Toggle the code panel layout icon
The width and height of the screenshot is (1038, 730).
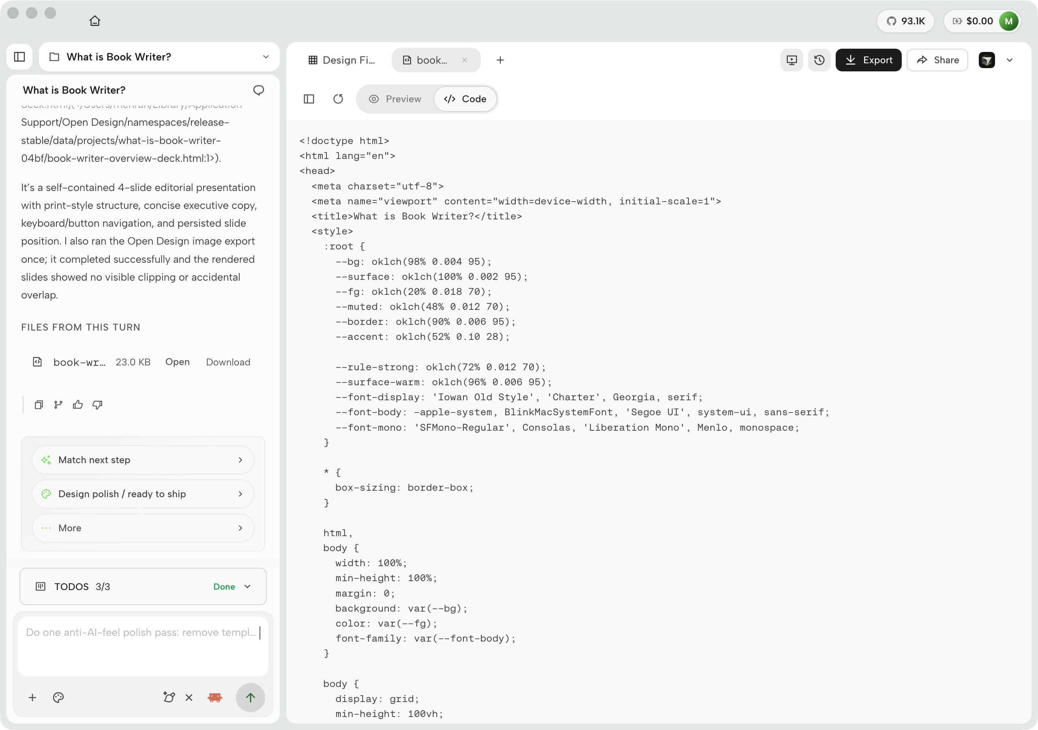coord(309,99)
